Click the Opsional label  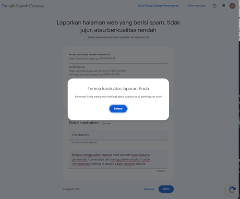coord(106,123)
